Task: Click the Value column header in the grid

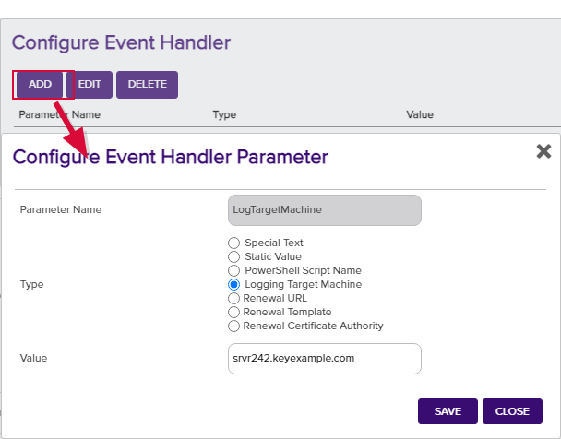Action: tap(420, 115)
